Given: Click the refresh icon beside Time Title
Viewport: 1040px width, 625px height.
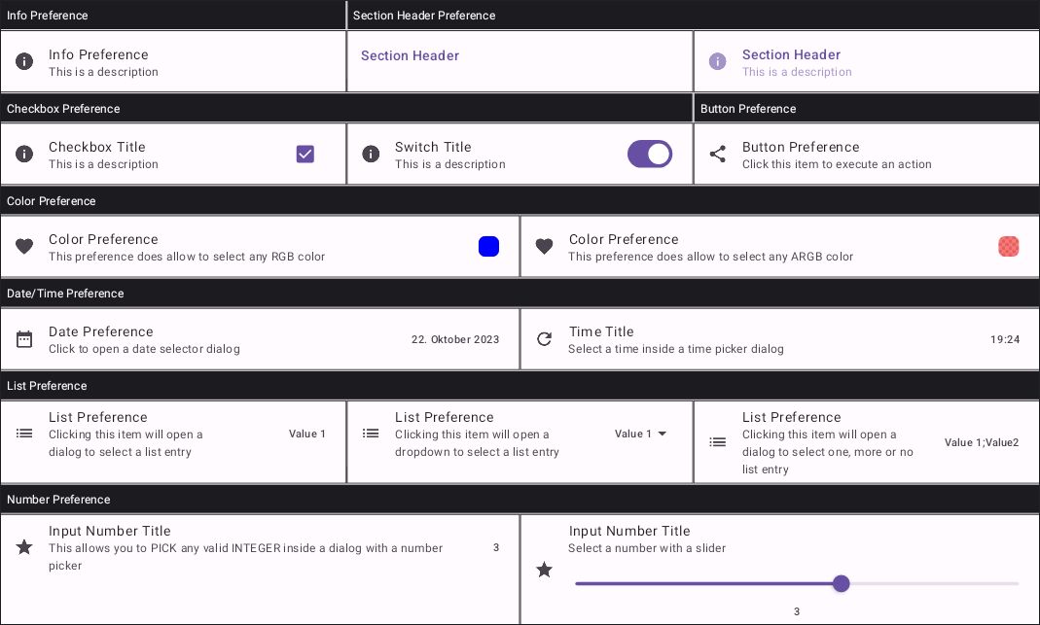Looking at the screenshot, I should pyautogui.click(x=545, y=339).
